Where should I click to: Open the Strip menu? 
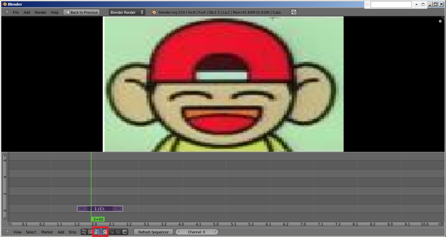(72, 232)
